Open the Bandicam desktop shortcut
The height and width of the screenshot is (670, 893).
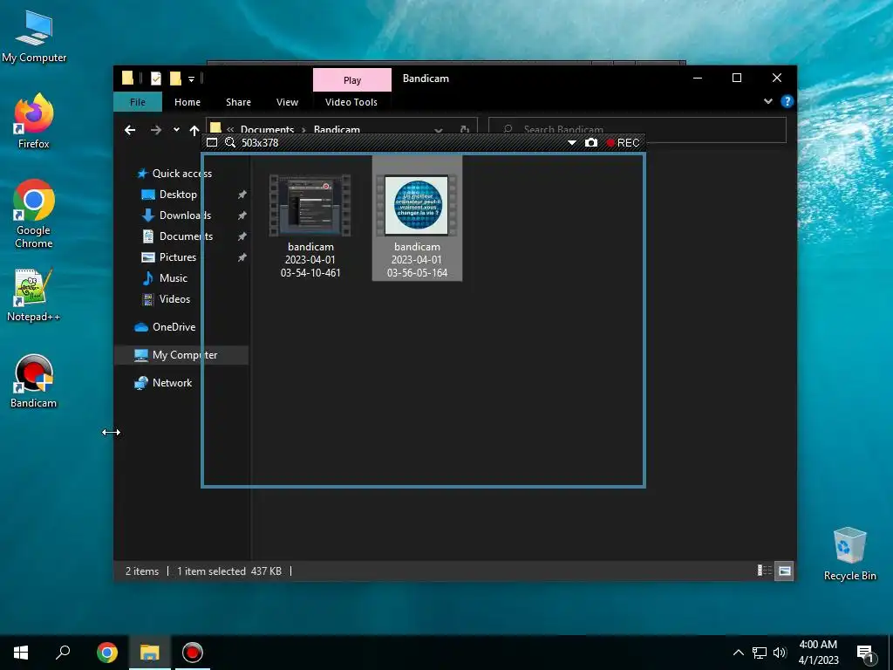[34, 380]
